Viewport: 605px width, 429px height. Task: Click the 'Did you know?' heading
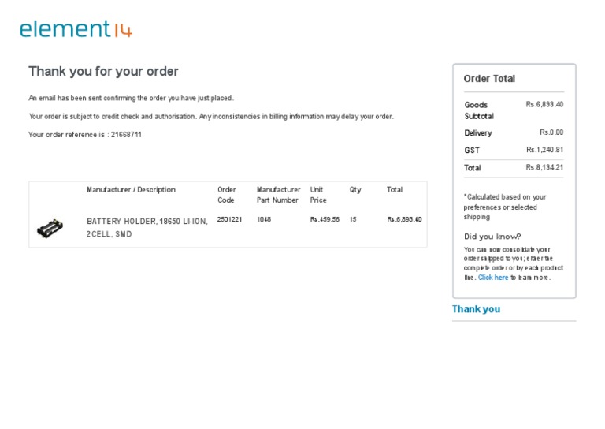coord(492,237)
